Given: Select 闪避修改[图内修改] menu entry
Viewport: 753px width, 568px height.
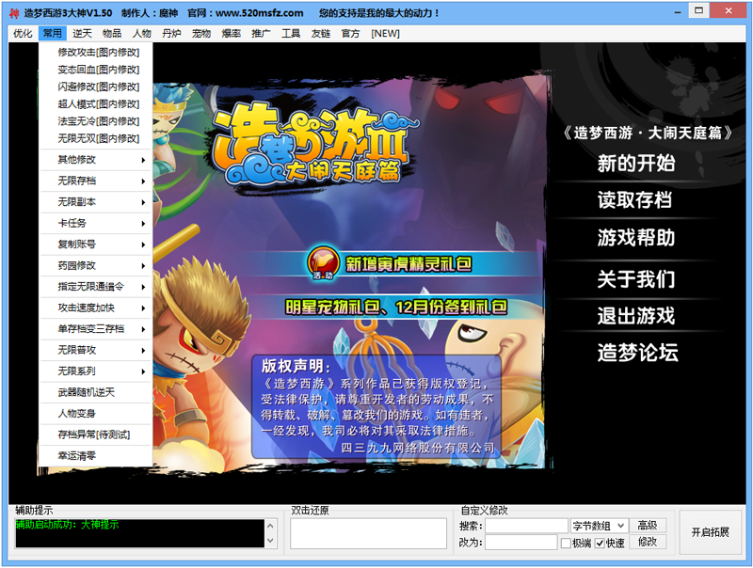Looking at the screenshot, I should (x=96, y=87).
